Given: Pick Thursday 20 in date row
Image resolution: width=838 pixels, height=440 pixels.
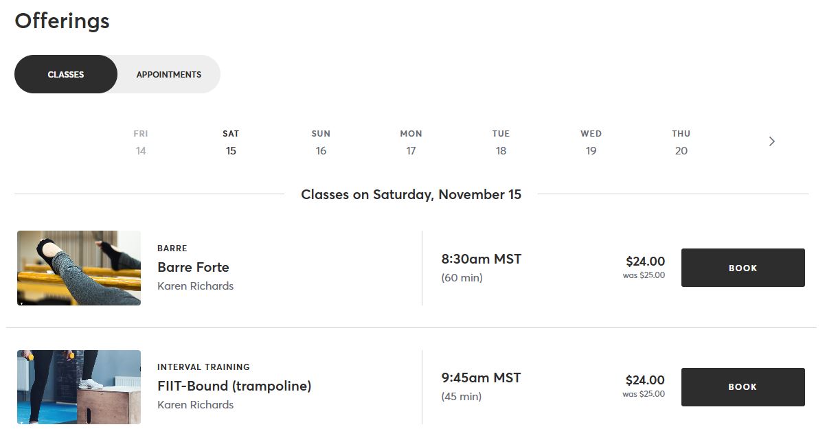Looking at the screenshot, I should coord(681,142).
